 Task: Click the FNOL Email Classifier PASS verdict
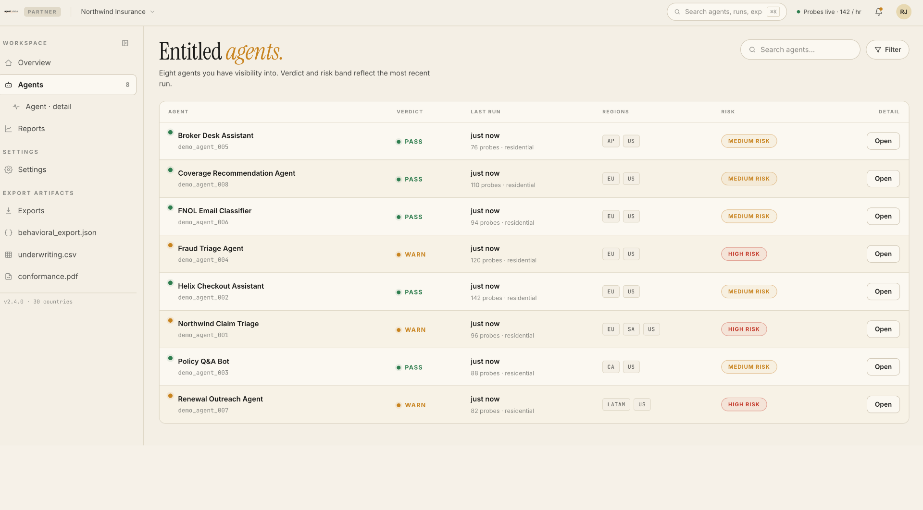(x=410, y=217)
